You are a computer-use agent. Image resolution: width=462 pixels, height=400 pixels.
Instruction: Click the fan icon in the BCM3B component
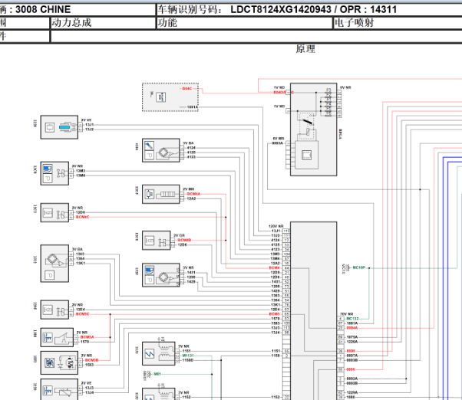click(49, 363)
